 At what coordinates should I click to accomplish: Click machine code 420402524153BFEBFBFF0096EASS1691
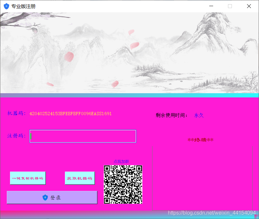(x=70, y=114)
